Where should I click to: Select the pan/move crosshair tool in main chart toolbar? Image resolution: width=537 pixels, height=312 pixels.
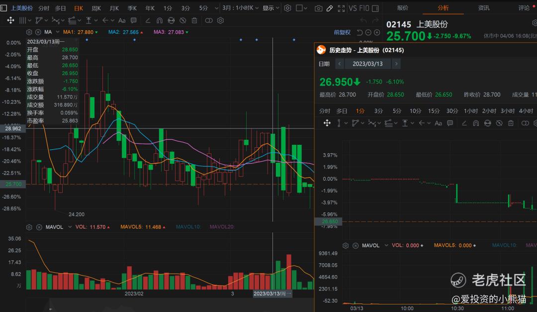(x=10, y=20)
